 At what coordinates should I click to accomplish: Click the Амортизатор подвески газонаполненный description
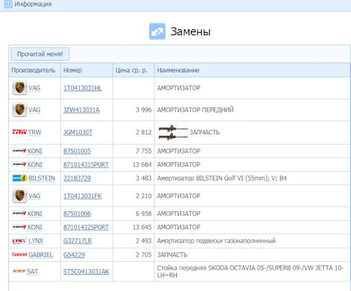click(x=216, y=241)
